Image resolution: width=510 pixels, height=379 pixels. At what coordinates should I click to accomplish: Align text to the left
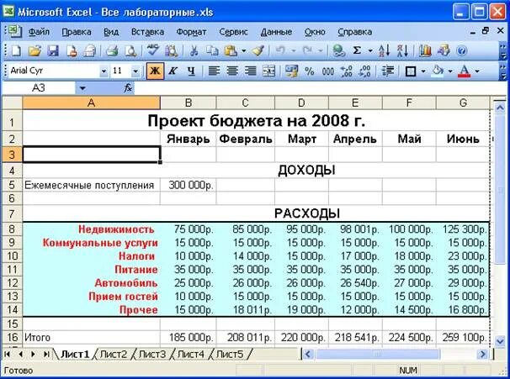214,71
